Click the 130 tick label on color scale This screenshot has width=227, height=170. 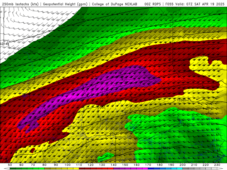coord(102,165)
